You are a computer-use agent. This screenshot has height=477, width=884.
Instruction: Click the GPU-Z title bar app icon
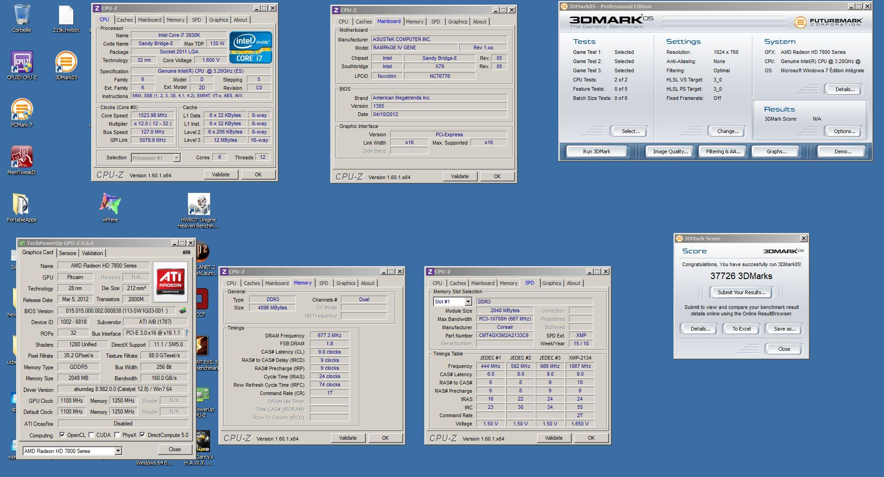coord(22,243)
